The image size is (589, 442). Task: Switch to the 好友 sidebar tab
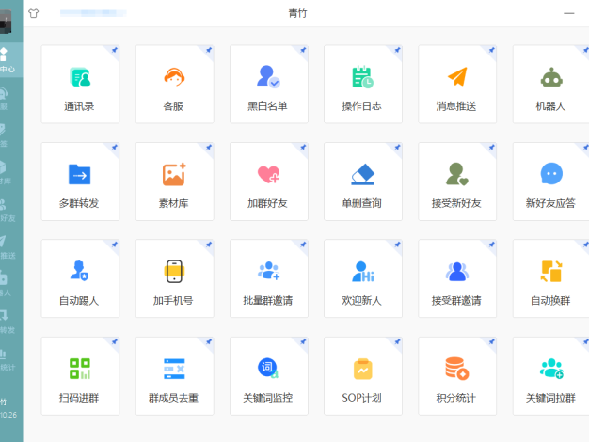[11, 210]
